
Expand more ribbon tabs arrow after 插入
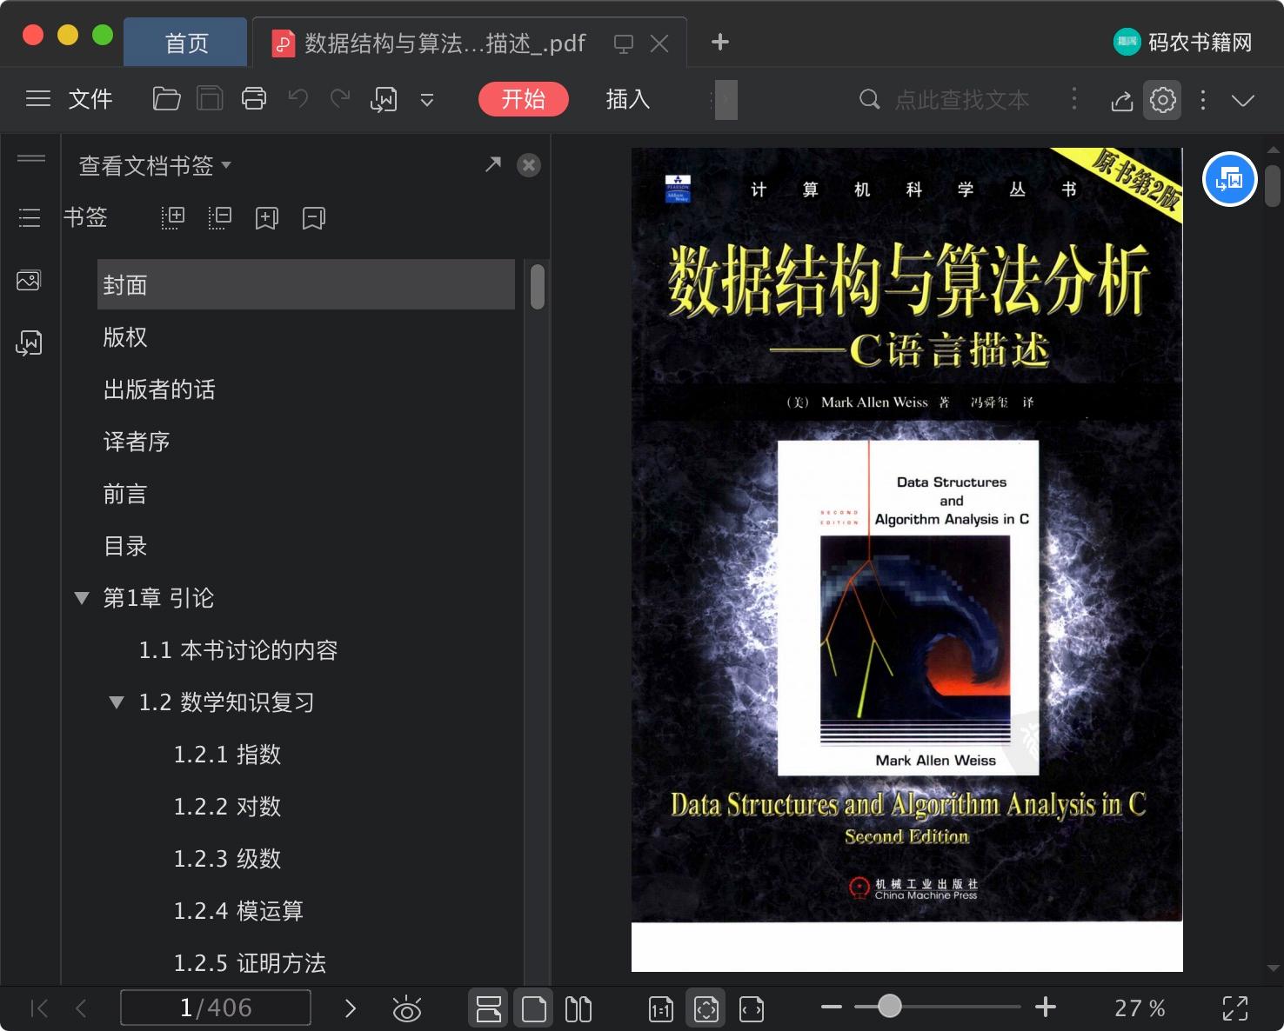[725, 99]
